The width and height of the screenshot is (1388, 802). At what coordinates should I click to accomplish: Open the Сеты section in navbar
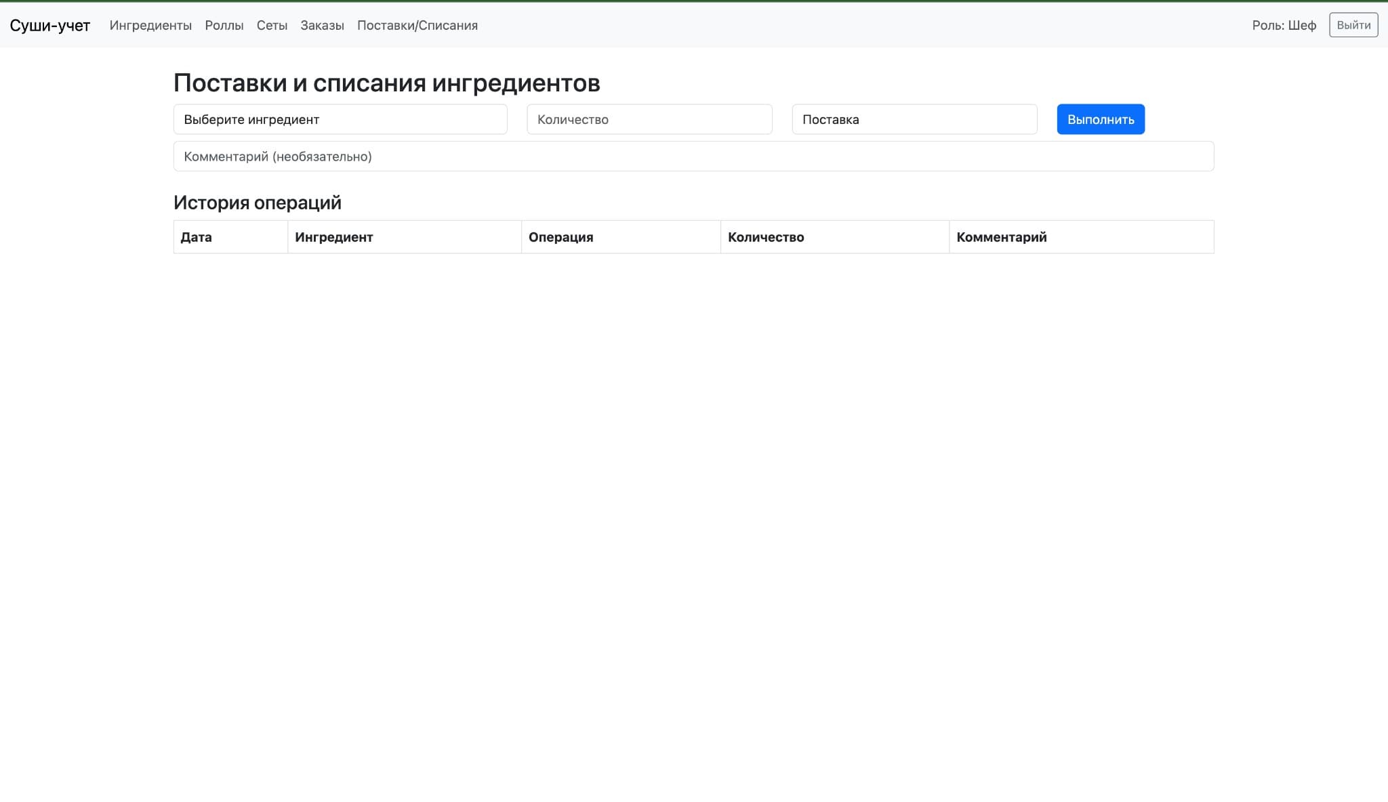[272, 25]
